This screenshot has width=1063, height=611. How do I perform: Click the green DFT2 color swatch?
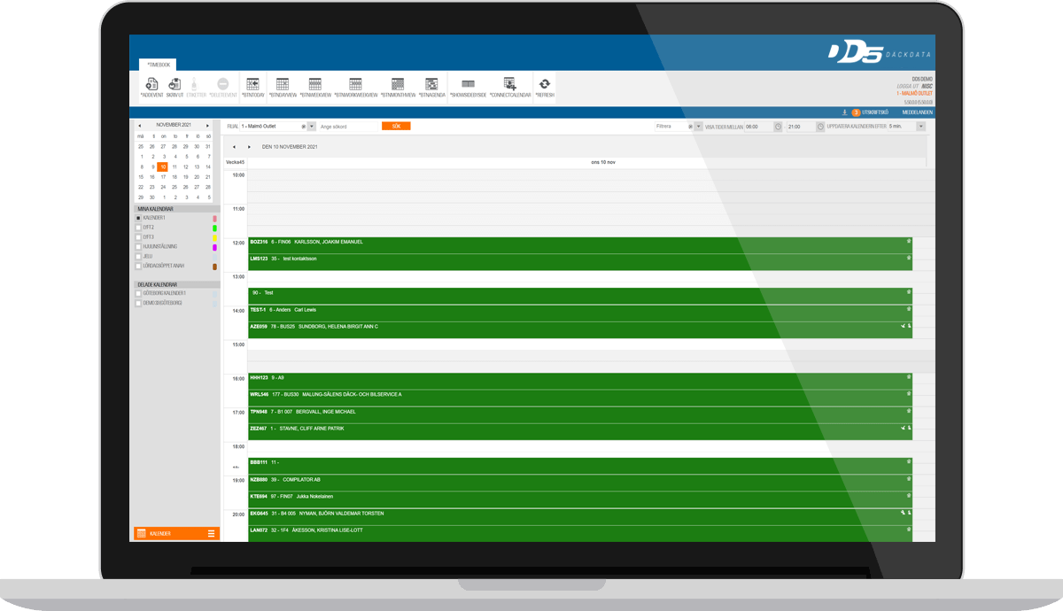click(x=214, y=228)
